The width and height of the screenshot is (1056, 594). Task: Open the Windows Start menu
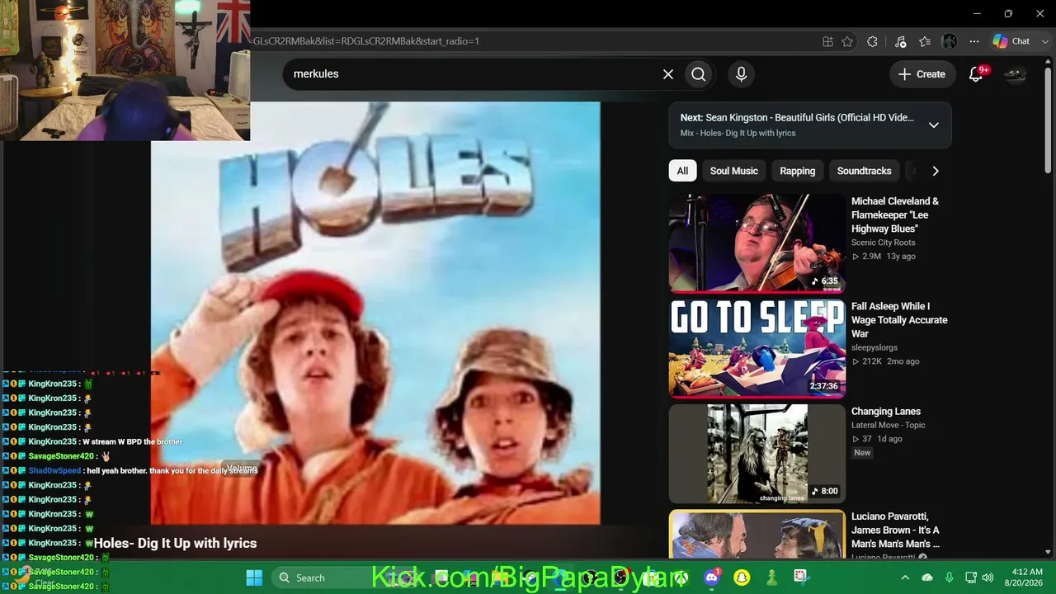coord(254,577)
